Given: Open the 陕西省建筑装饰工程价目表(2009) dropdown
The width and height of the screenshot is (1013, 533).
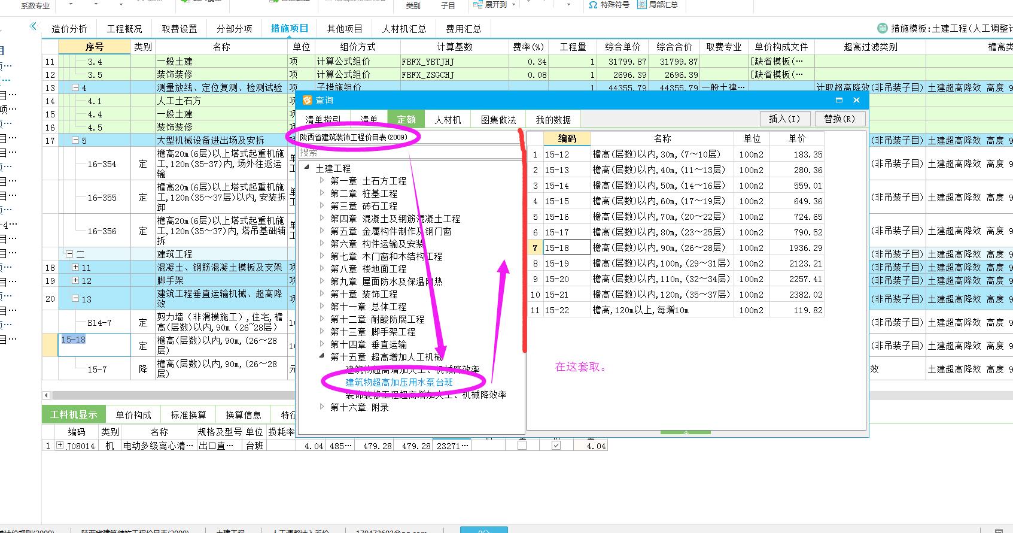Looking at the screenshot, I should pos(410,137).
